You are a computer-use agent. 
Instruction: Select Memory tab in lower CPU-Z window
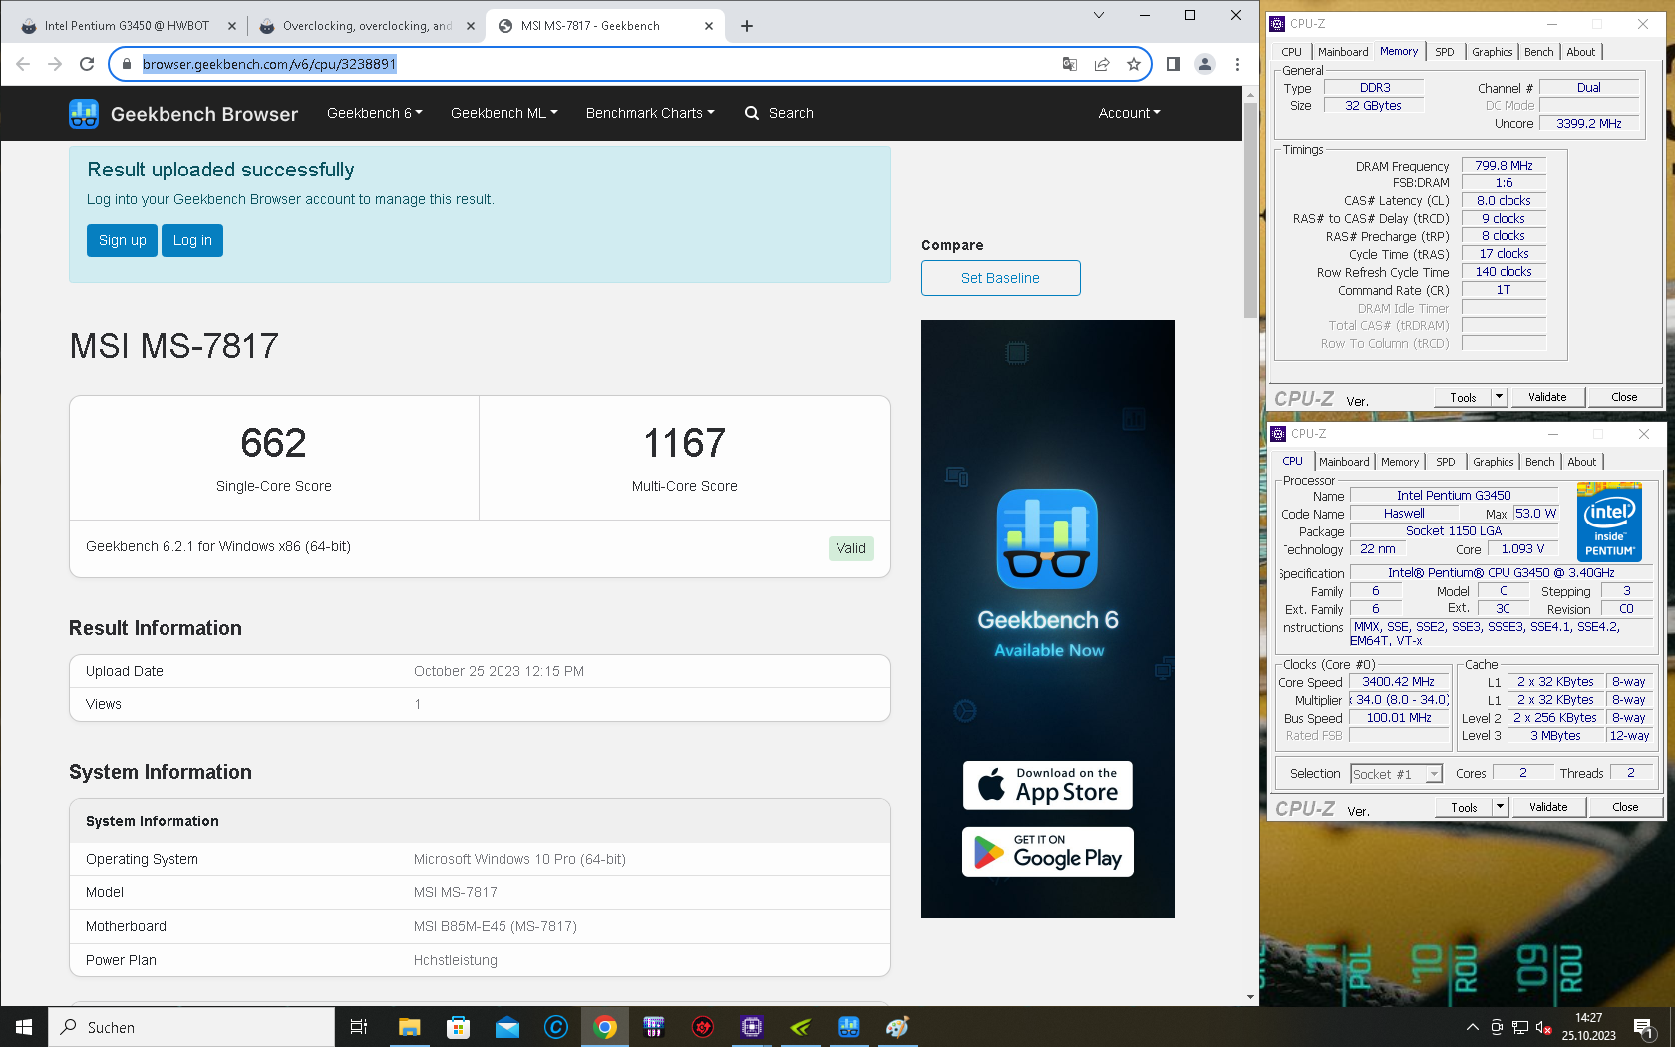click(1399, 462)
